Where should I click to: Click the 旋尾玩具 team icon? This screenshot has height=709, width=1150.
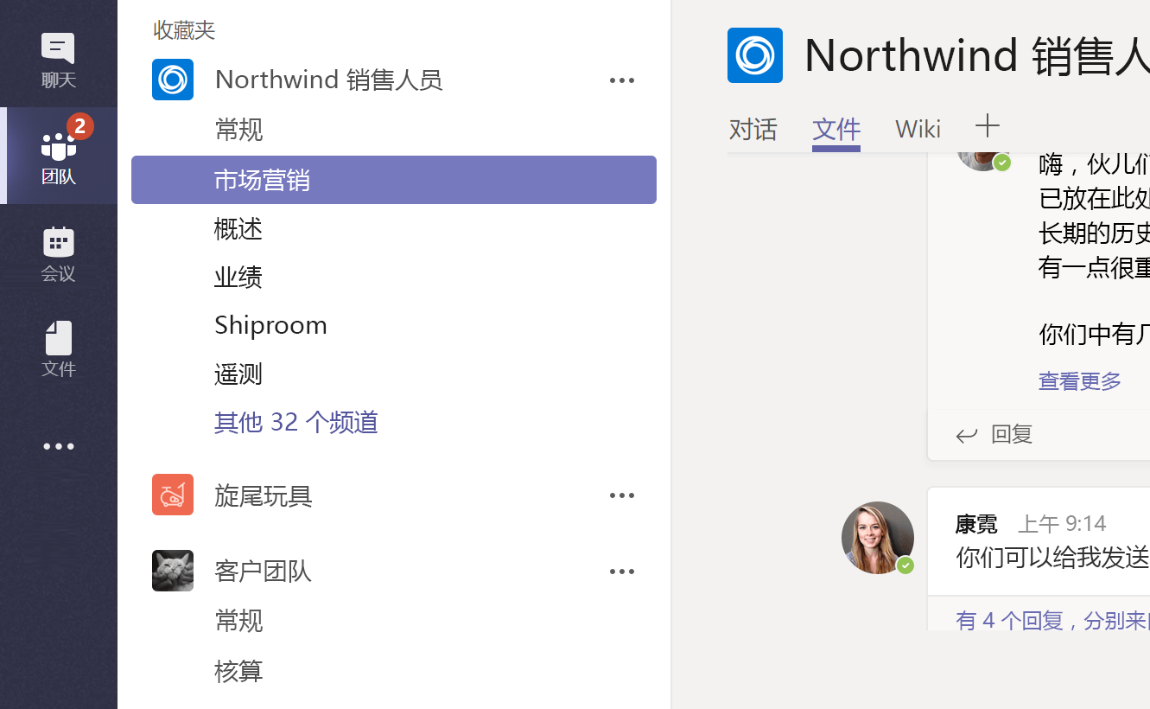click(x=173, y=495)
